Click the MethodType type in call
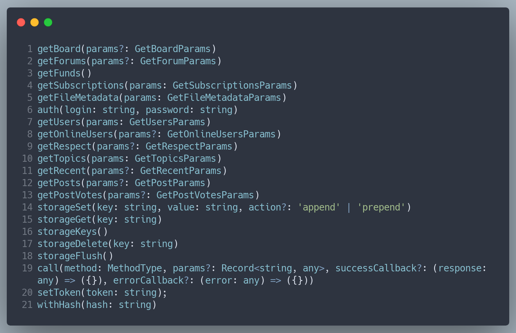The height and width of the screenshot is (333, 516). click(135, 268)
